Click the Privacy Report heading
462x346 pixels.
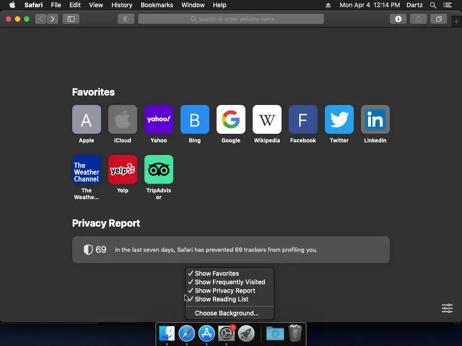pyautogui.click(x=106, y=223)
